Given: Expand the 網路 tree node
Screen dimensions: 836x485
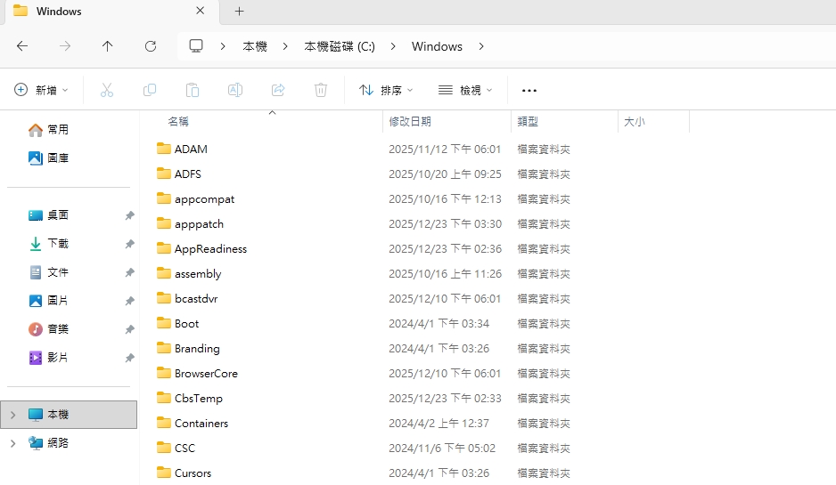Looking at the screenshot, I should coord(12,443).
